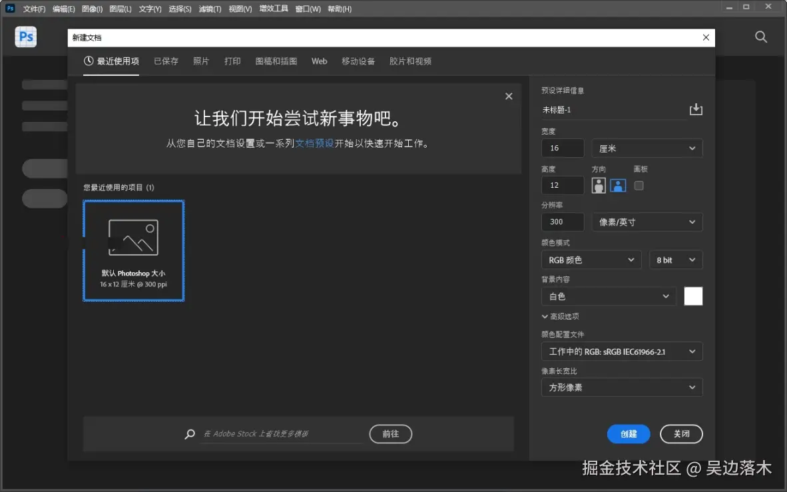The height and width of the screenshot is (492, 787).
Task: Open the 视图(V) menu
Action: point(240,9)
